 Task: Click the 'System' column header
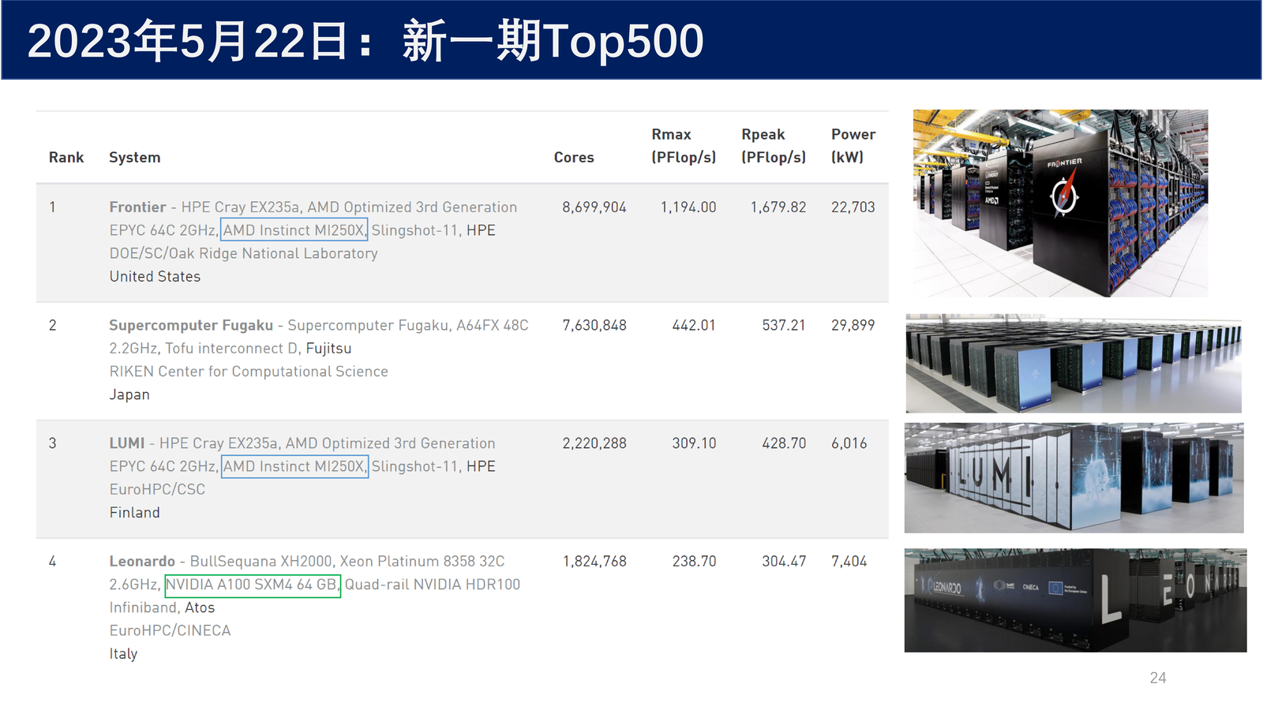135,157
